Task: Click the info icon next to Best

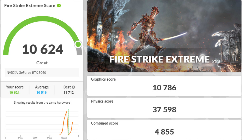Action: (x=73, y=87)
